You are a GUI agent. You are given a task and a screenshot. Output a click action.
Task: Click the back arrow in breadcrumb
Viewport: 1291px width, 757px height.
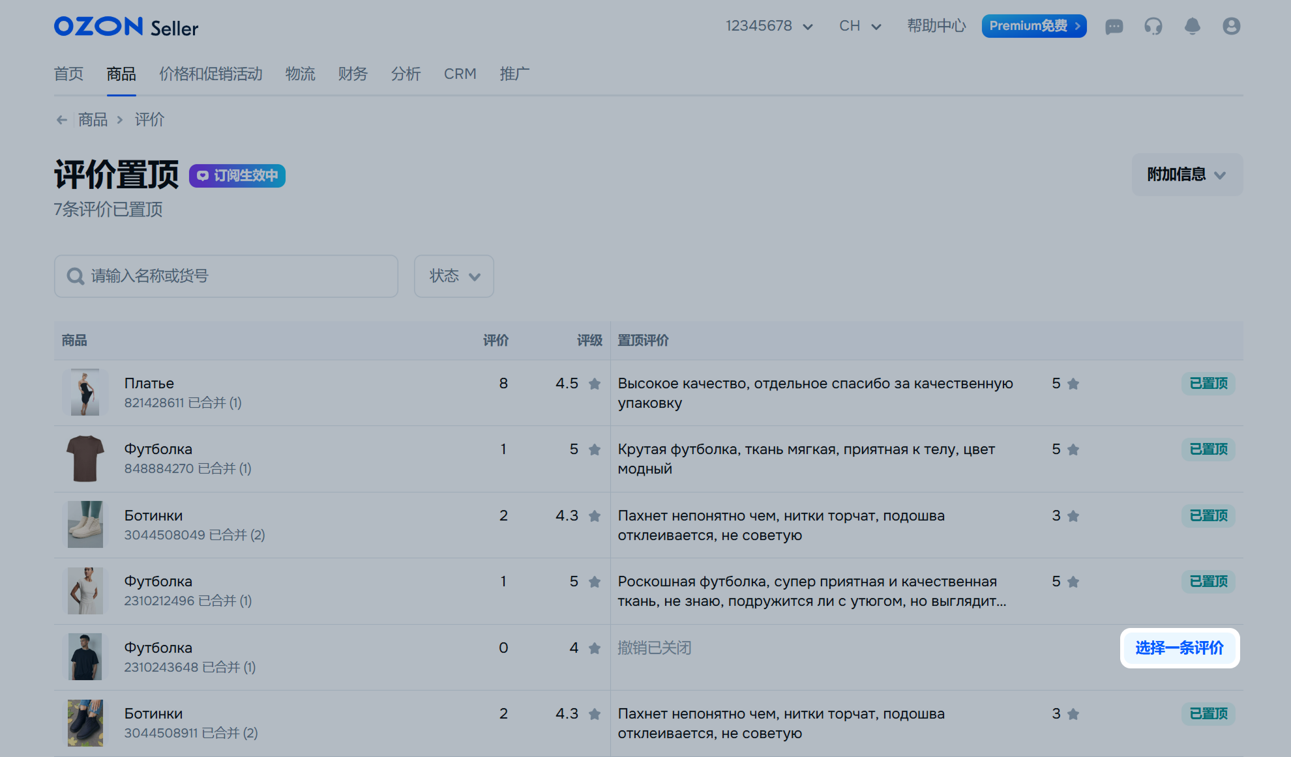pos(62,120)
